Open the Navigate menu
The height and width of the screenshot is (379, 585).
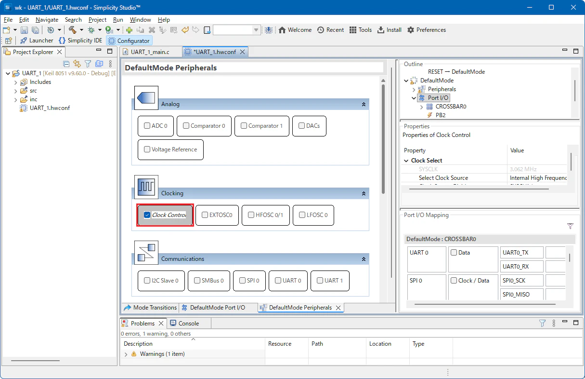click(x=47, y=20)
